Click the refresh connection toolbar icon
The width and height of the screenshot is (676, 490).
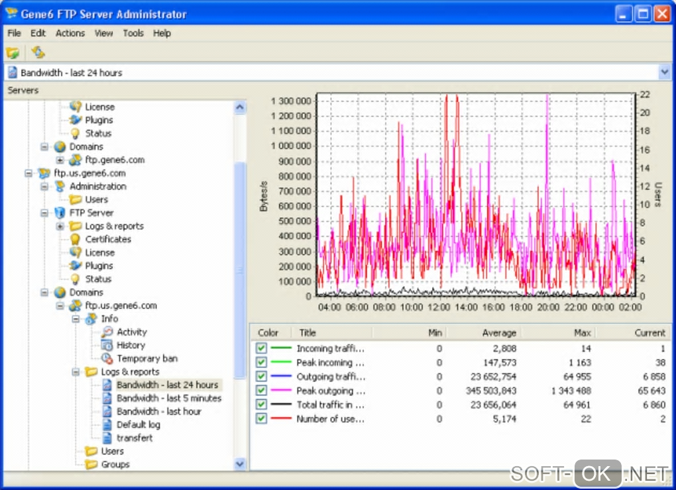(x=38, y=53)
